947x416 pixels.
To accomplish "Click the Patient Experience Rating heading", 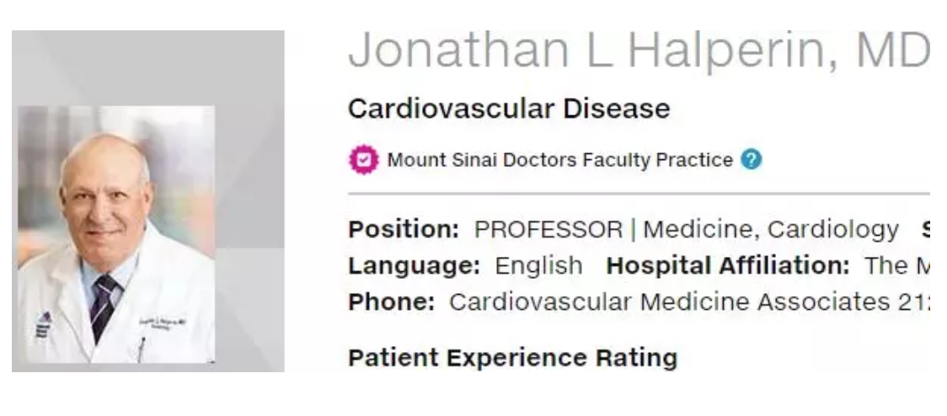I will click(x=513, y=358).
